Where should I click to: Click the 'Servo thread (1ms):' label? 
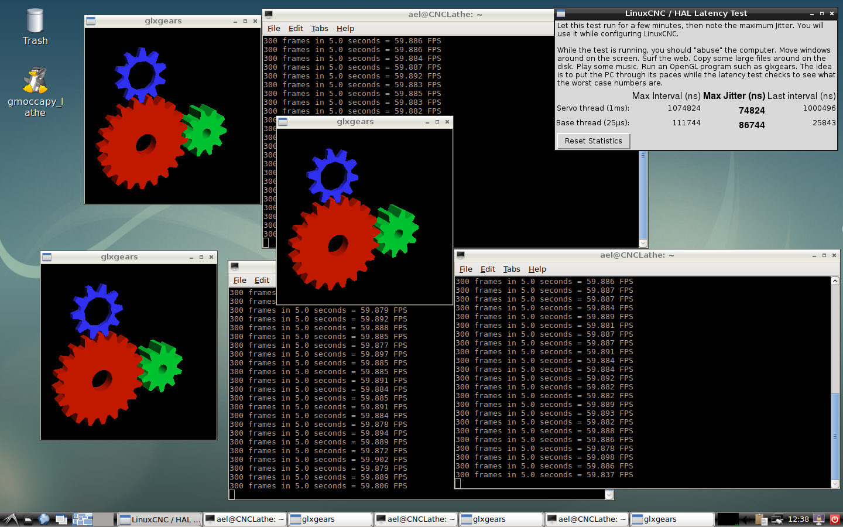tap(593, 108)
